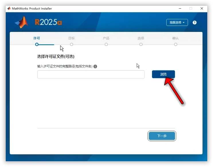Click the MathWorks Product Installer title text
Image resolution: width=213 pixels, height=167 pixels.
[x=32, y=8]
